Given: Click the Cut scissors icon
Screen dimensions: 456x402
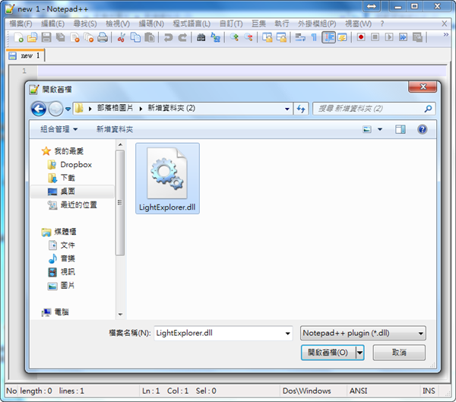Looking at the screenshot, I should click(122, 37).
